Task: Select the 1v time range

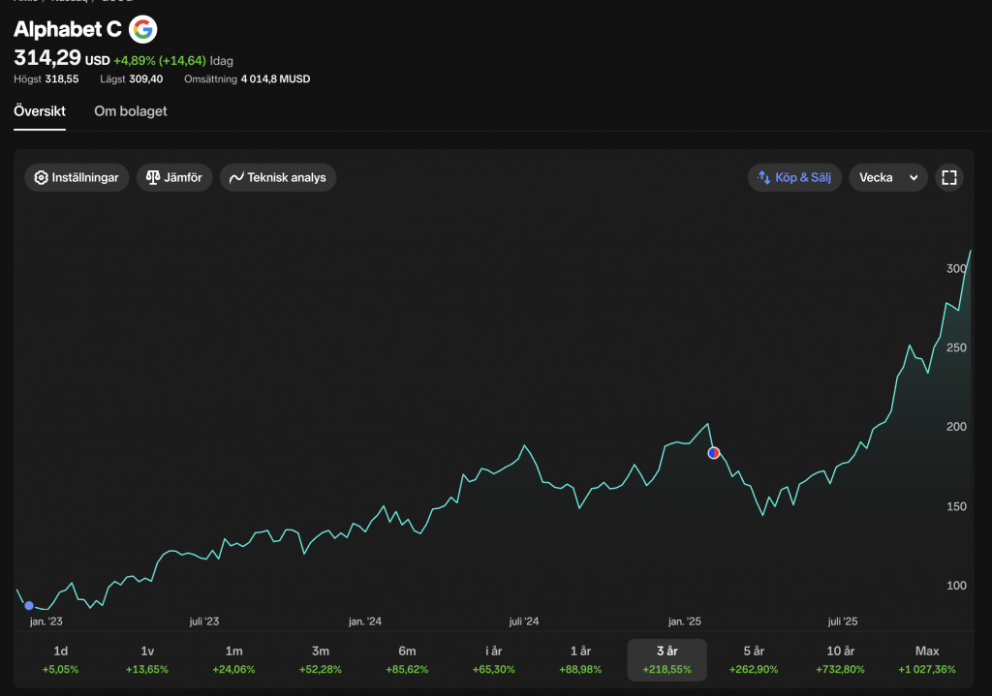Action: 147,659
